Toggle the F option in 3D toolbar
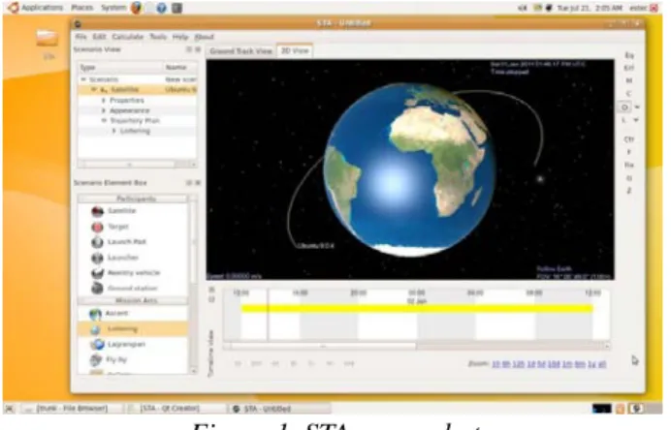The width and height of the screenshot is (671, 430). click(629, 152)
